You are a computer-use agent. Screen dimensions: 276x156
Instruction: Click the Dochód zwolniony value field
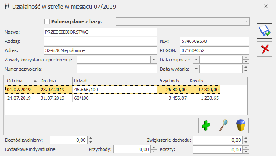pyautogui.click(x=69, y=140)
